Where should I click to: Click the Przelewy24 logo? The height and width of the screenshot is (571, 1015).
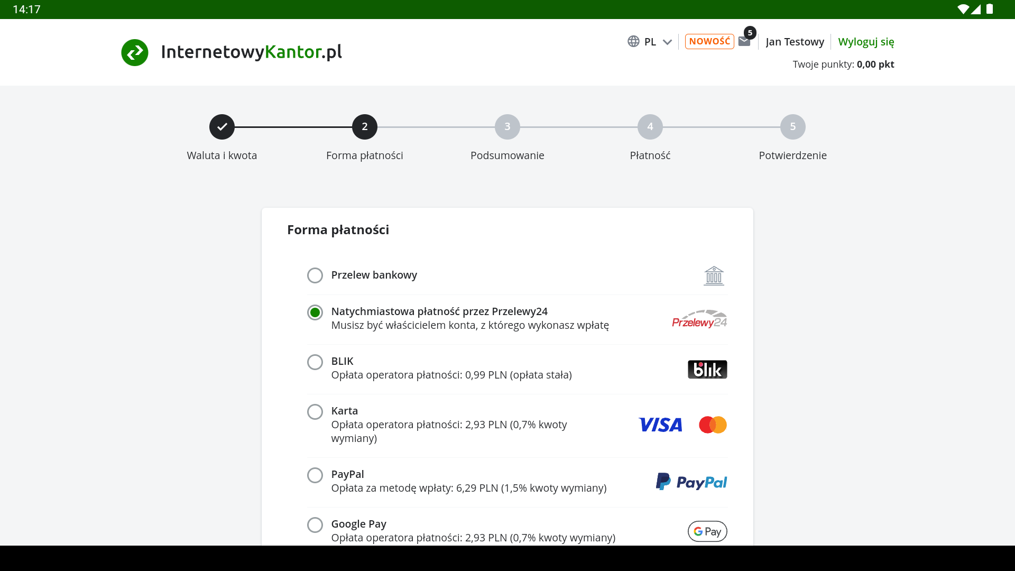(699, 319)
